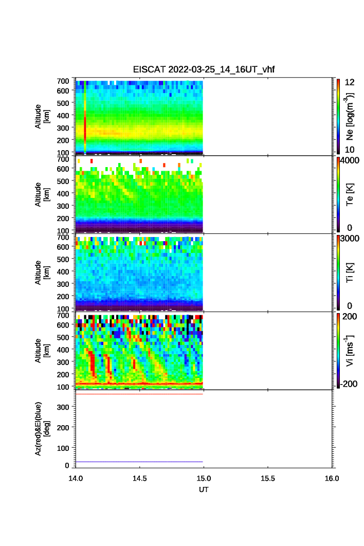The width and height of the screenshot is (364, 546).
Task: Select the 15.5 tick on UT axis
Action: pyautogui.click(x=268, y=478)
